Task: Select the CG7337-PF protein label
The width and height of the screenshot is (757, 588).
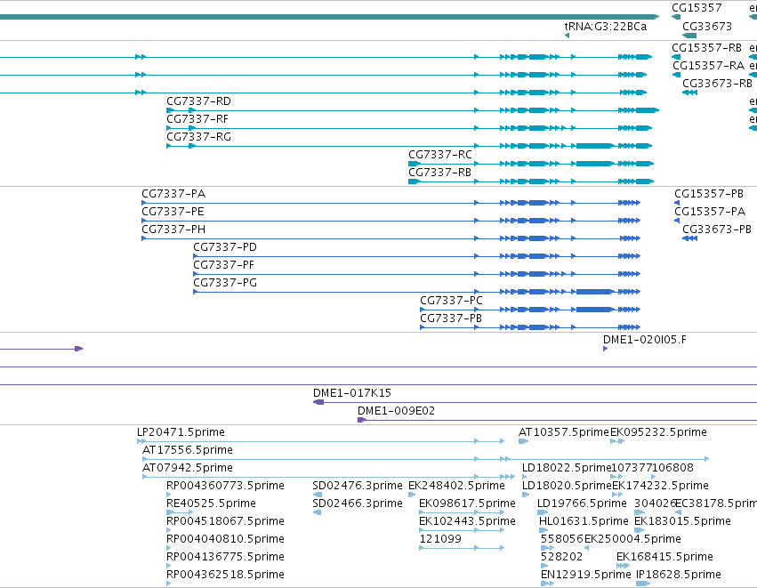Action: [x=223, y=265]
